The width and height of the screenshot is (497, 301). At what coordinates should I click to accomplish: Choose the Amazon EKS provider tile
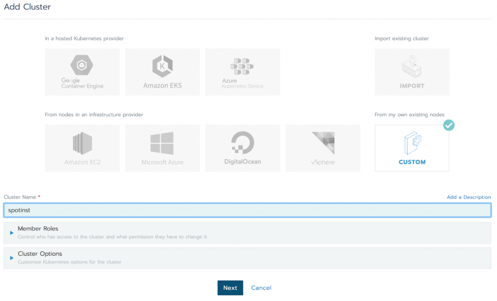tap(162, 72)
